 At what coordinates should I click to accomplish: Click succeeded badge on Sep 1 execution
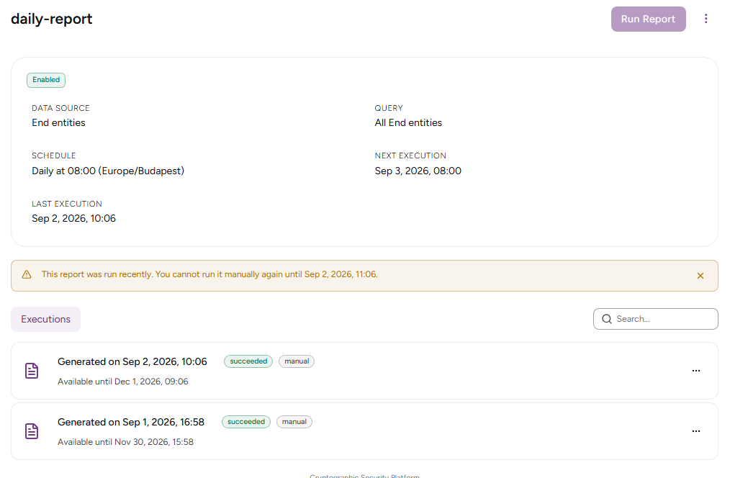click(x=245, y=422)
